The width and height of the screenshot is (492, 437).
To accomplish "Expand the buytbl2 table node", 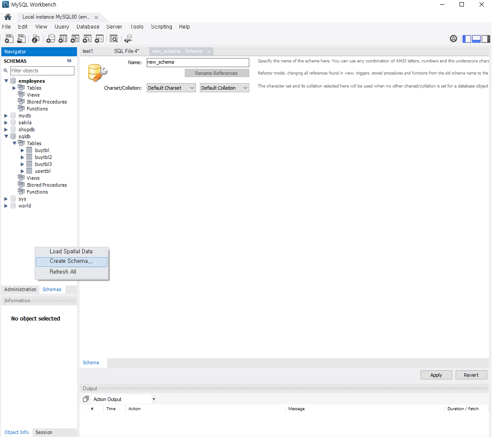I will coord(22,157).
